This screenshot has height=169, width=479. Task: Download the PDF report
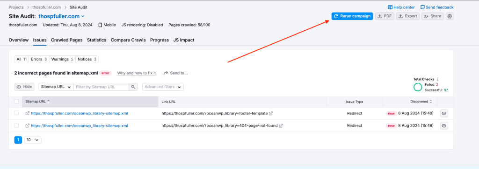(385, 16)
